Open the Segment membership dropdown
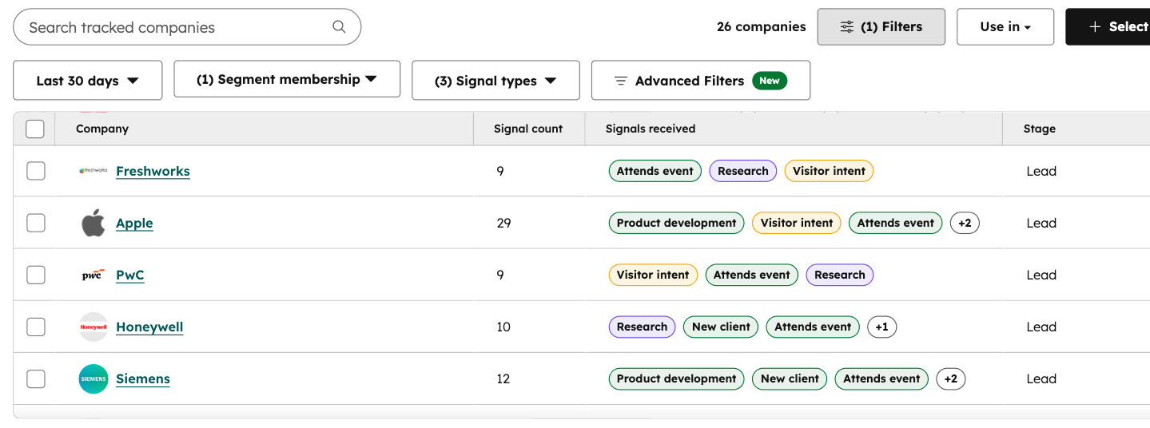Viewport: 1150px width, 428px height. pyautogui.click(x=287, y=80)
